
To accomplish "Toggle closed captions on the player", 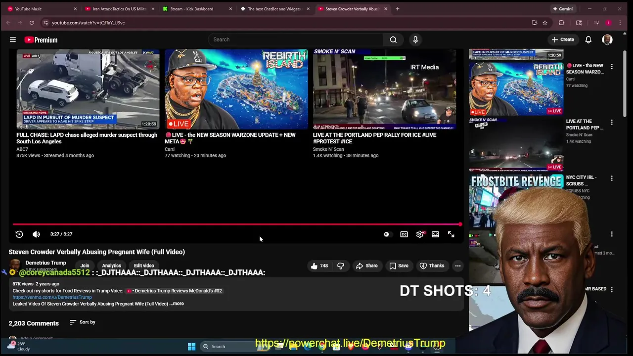I will point(404,234).
